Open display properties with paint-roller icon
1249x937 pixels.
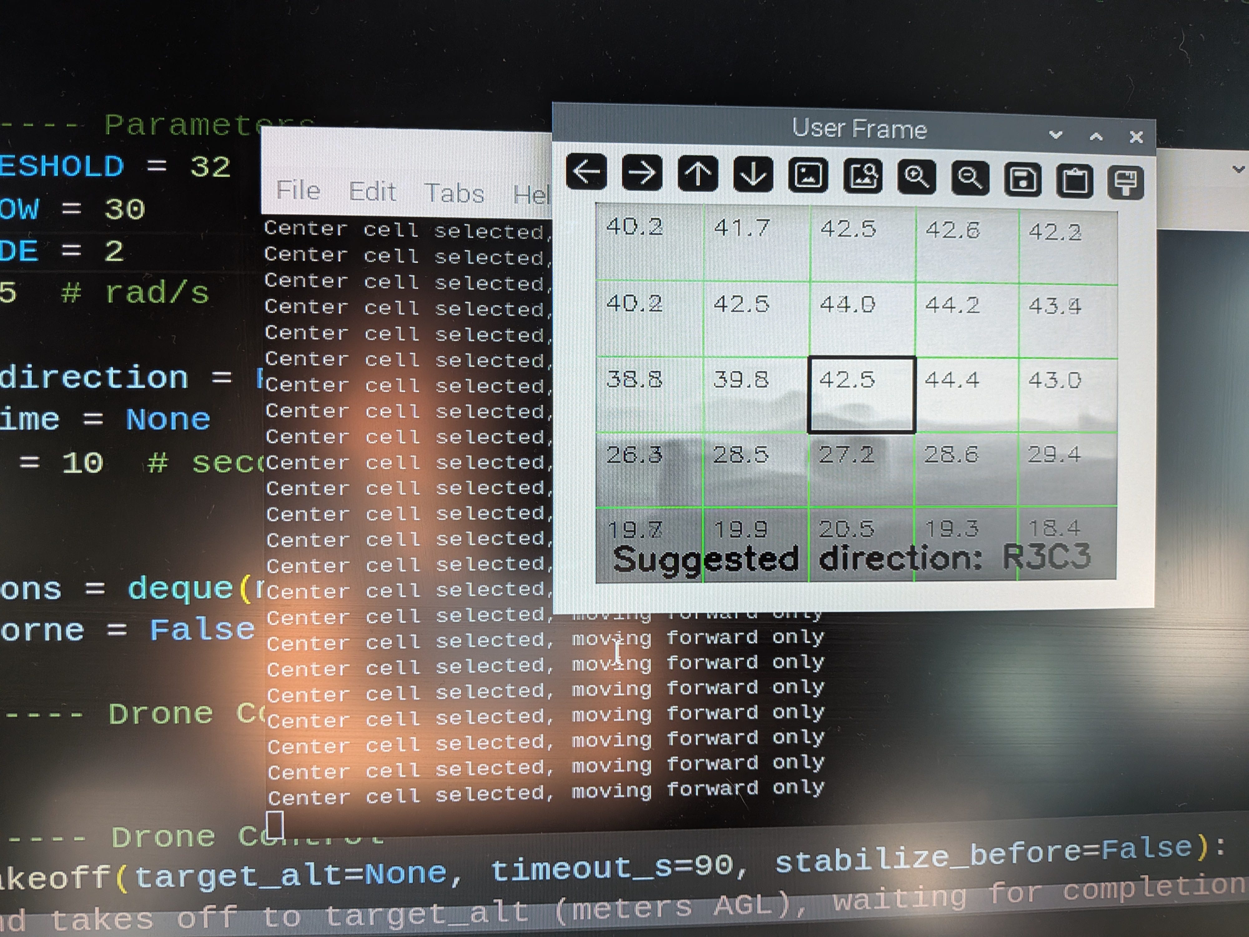click(x=1125, y=182)
